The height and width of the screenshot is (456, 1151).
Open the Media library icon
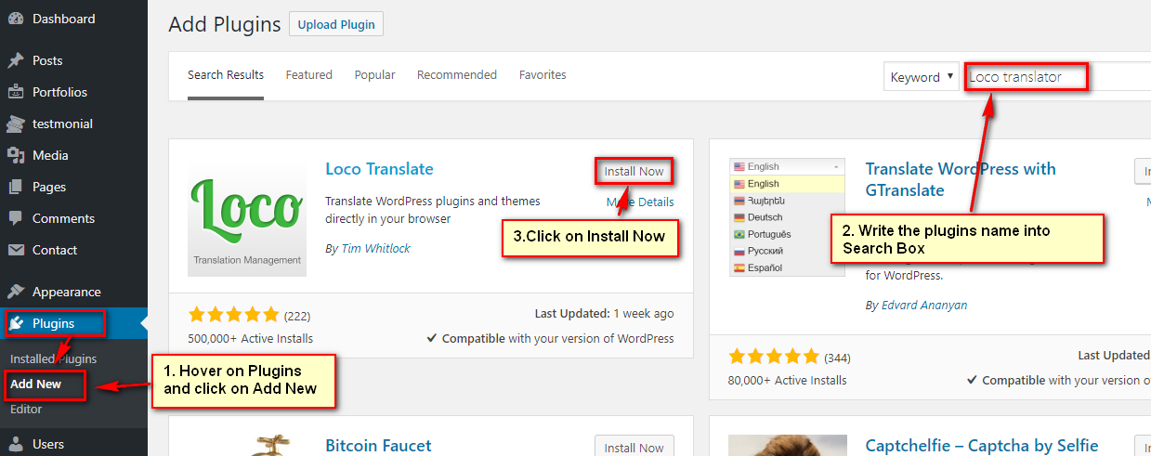[x=16, y=155]
